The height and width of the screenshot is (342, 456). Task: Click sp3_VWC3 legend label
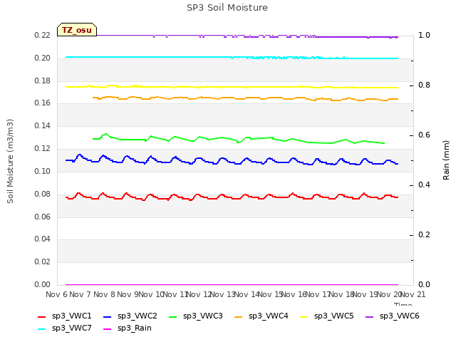202,316
